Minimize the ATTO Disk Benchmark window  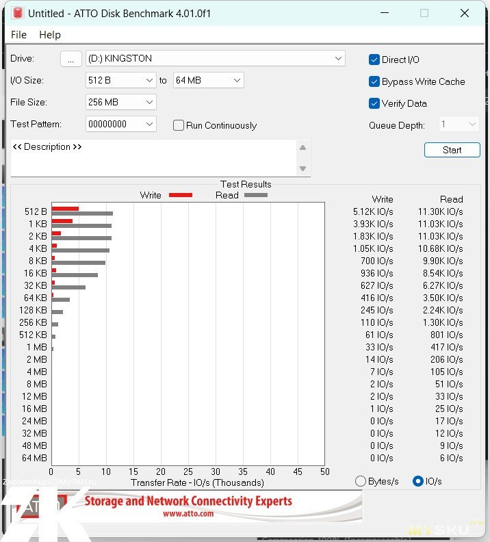click(x=385, y=13)
